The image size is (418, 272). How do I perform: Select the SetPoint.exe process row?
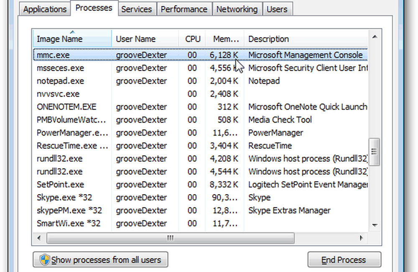tap(60, 185)
